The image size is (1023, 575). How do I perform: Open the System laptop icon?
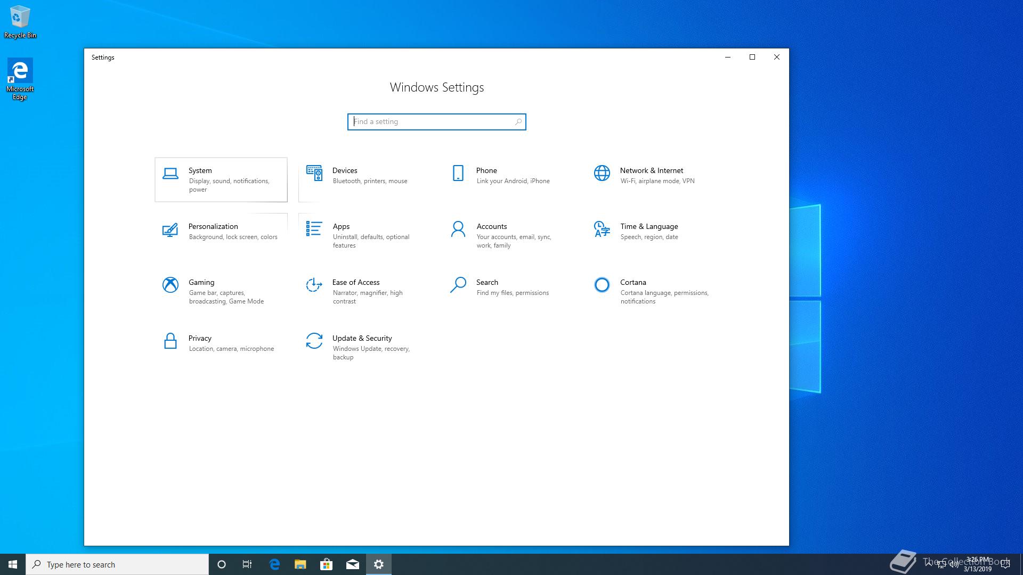point(170,174)
